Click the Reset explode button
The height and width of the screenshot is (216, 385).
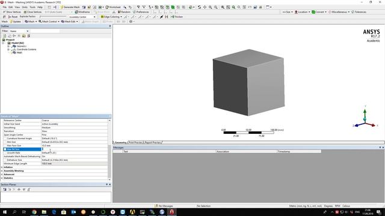click(13, 17)
